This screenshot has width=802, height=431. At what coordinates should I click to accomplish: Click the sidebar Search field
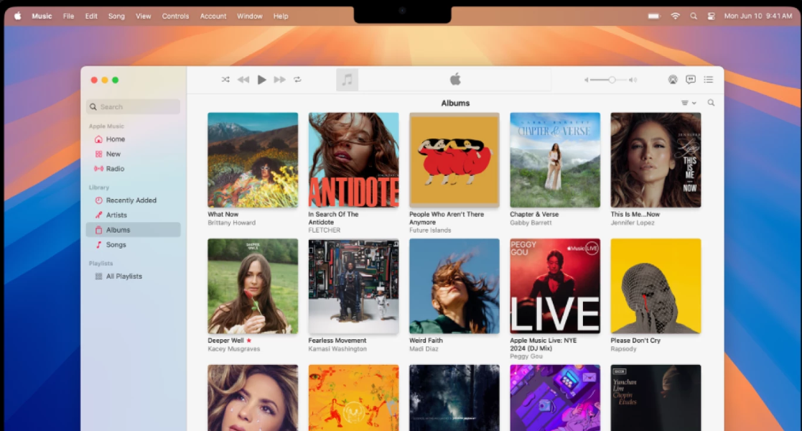click(x=133, y=106)
